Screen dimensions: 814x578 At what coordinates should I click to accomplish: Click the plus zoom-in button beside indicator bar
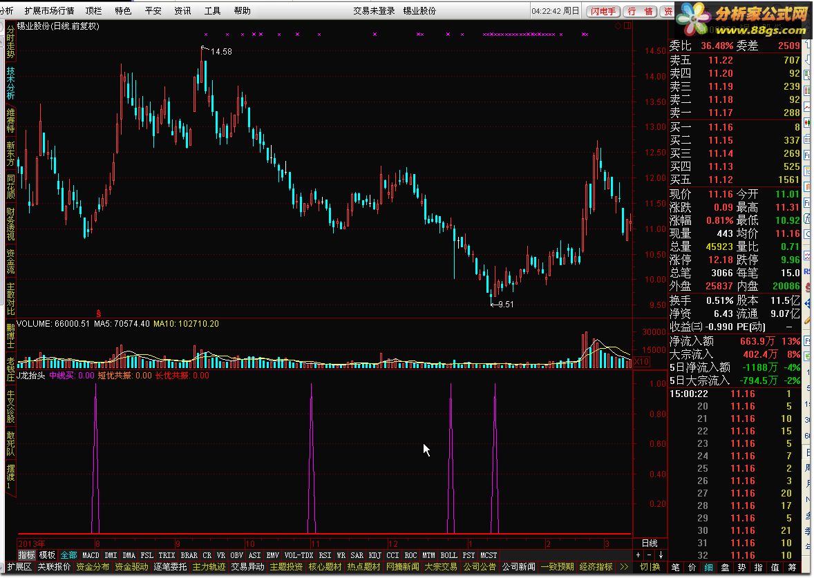(638, 555)
